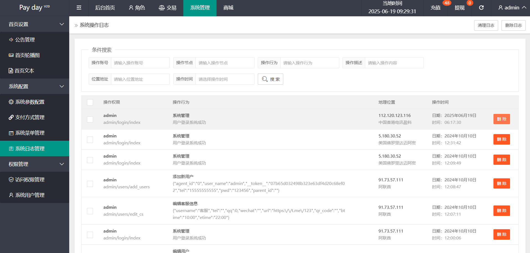Image resolution: width=530 pixels, height=253 pixels.
Task: Click the 当地时间 clock display
Action: (392, 8)
